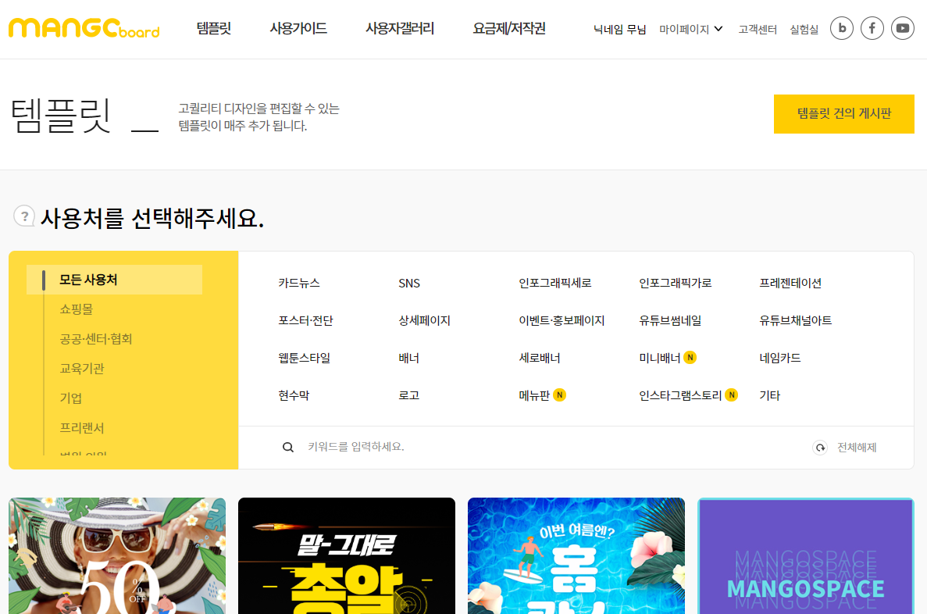Choose the 네임카드 category
This screenshot has width=927, height=614.
pos(780,358)
